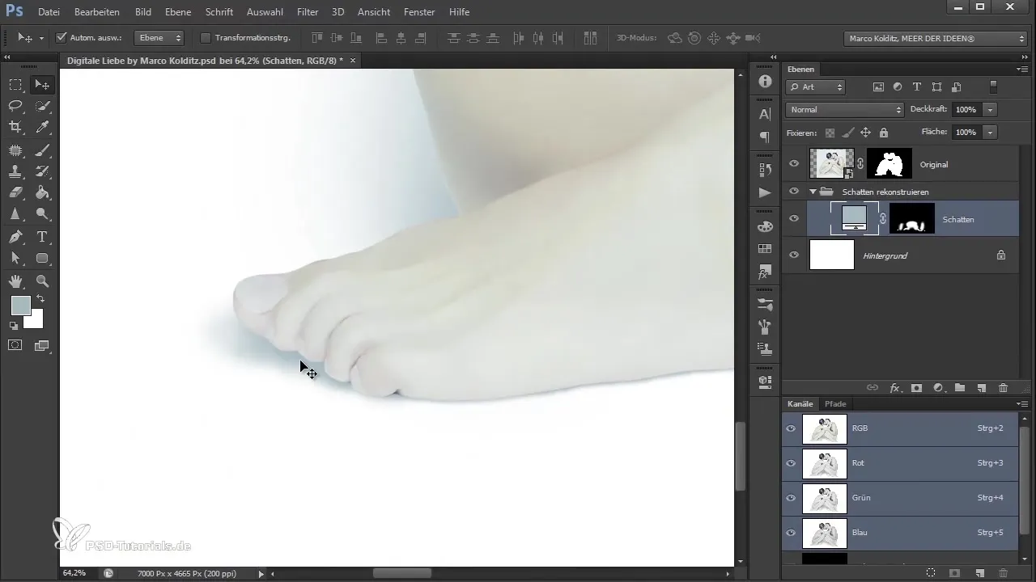Click the foreground color swatch
The height and width of the screenshot is (582, 1036).
click(x=20, y=306)
